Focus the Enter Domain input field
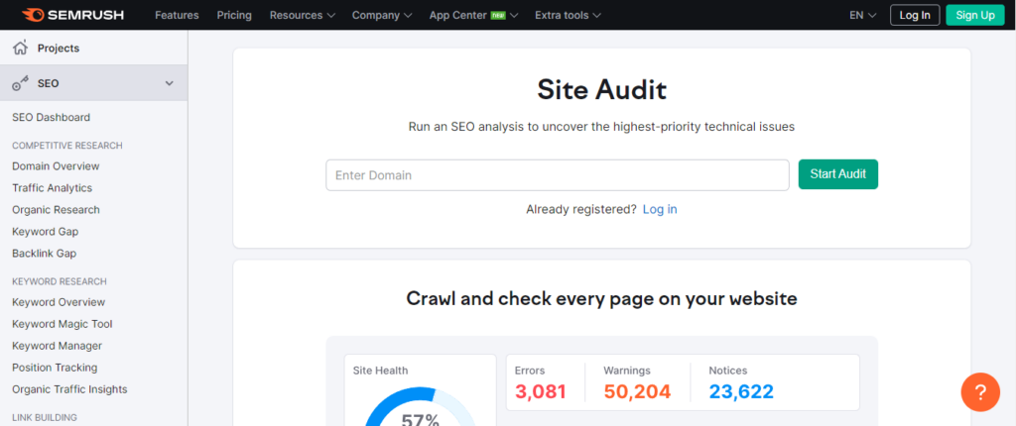 [x=558, y=174]
